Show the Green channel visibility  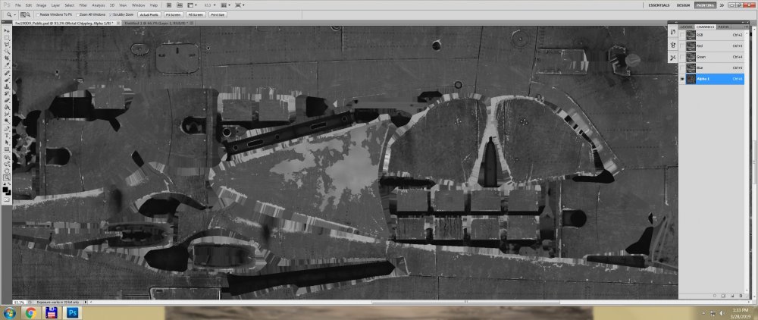click(682, 57)
